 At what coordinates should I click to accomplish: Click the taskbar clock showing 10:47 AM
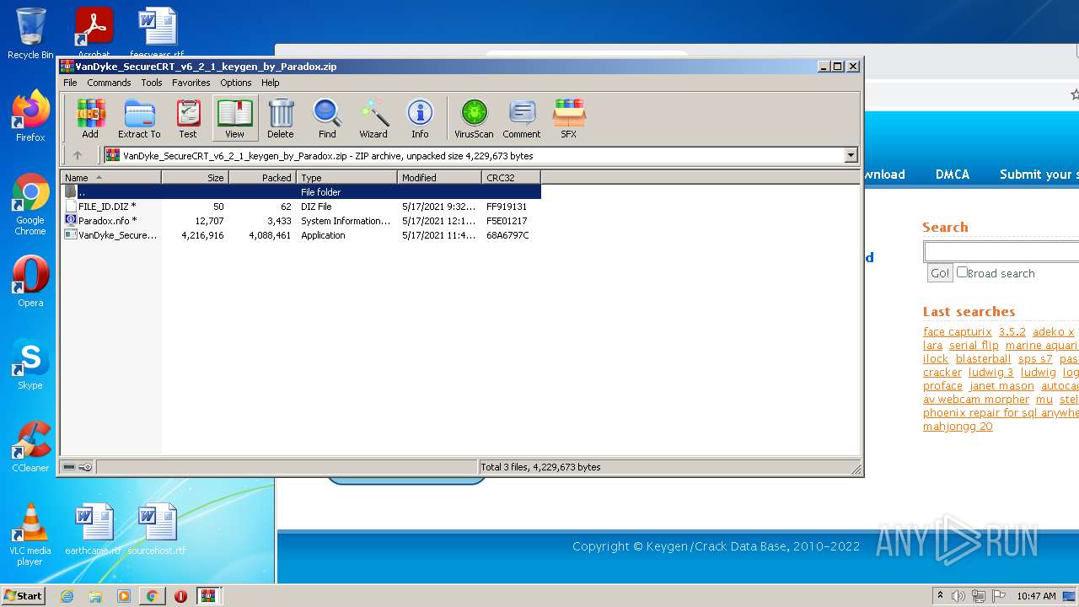[1036, 596]
